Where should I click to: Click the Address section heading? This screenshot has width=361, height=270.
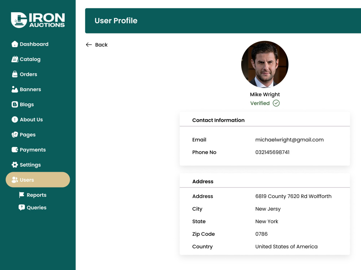[x=203, y=181]
